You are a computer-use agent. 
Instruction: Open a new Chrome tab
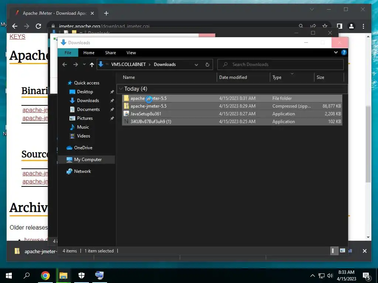click(x=106, y=13)
